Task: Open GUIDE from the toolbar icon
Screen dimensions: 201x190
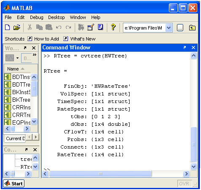Action: click(x=91, y=27)
